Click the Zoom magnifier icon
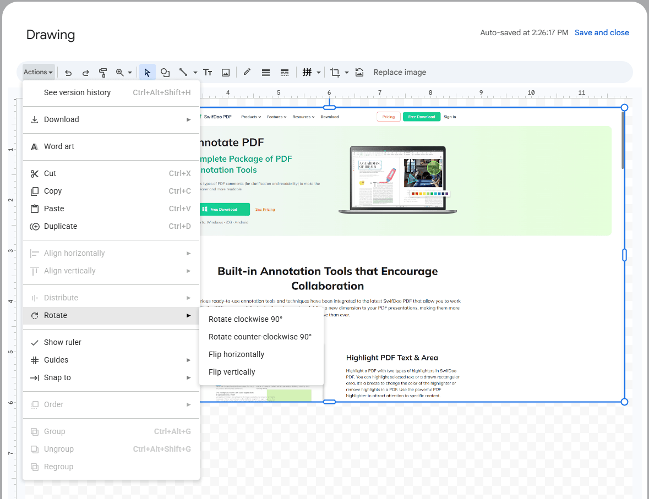The image size is (649, 499). pos(119,73)
